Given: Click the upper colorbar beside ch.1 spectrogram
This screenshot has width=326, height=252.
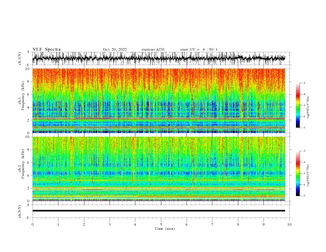Looking at the screenshot, I should [x=298, y=105].
